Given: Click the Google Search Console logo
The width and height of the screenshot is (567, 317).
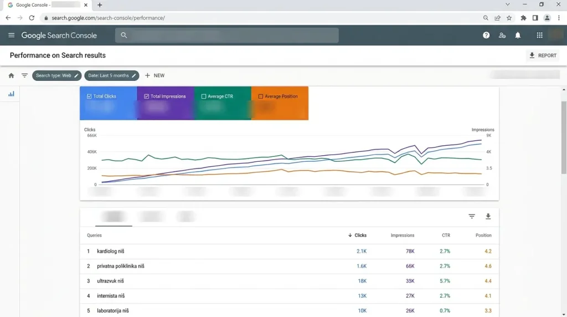Looking at the screenshot, I should point(59,35).
